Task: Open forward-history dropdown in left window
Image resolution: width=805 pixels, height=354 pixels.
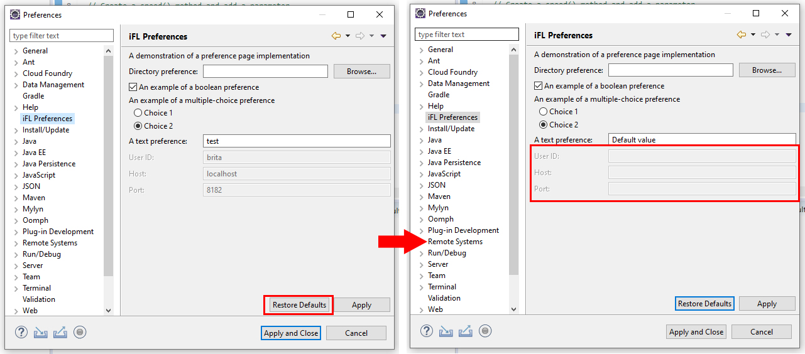Action: [371, 36]
